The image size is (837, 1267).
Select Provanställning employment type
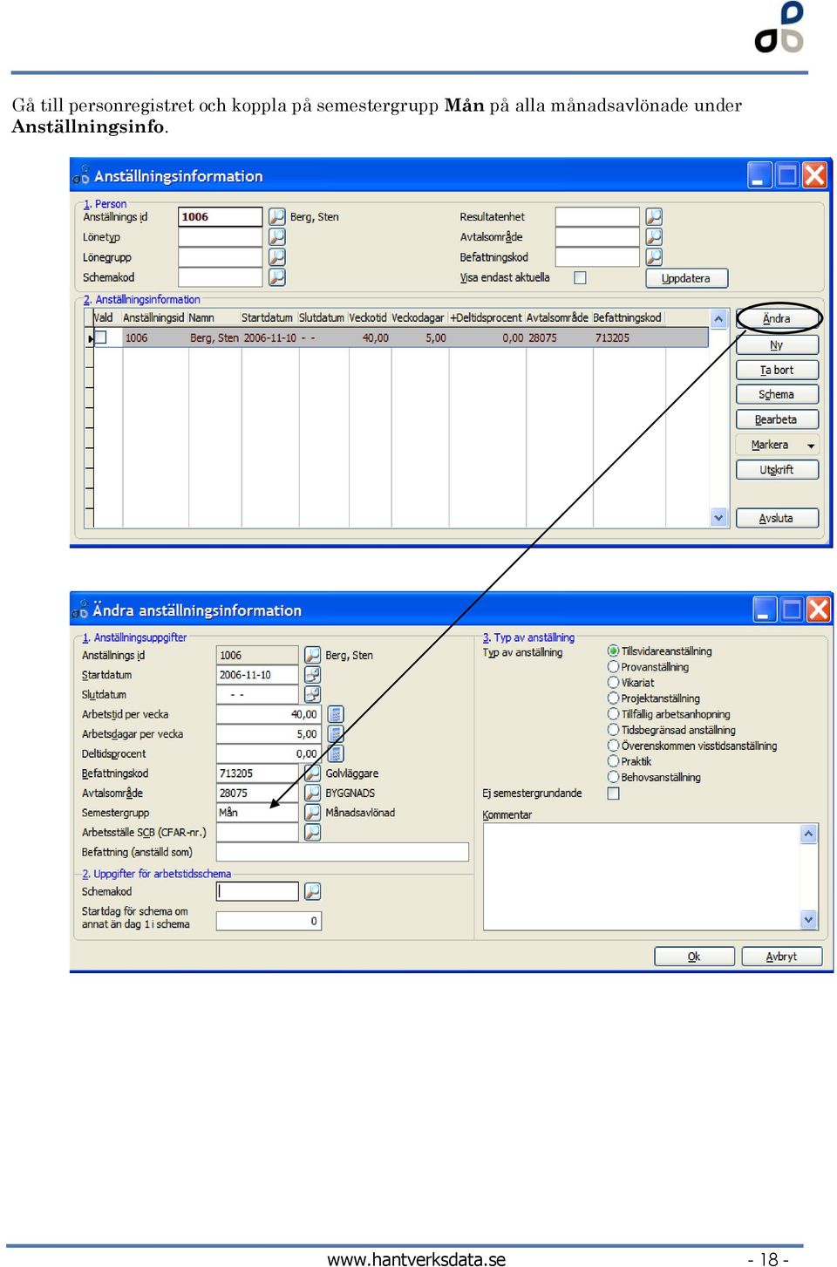point(613,667)
